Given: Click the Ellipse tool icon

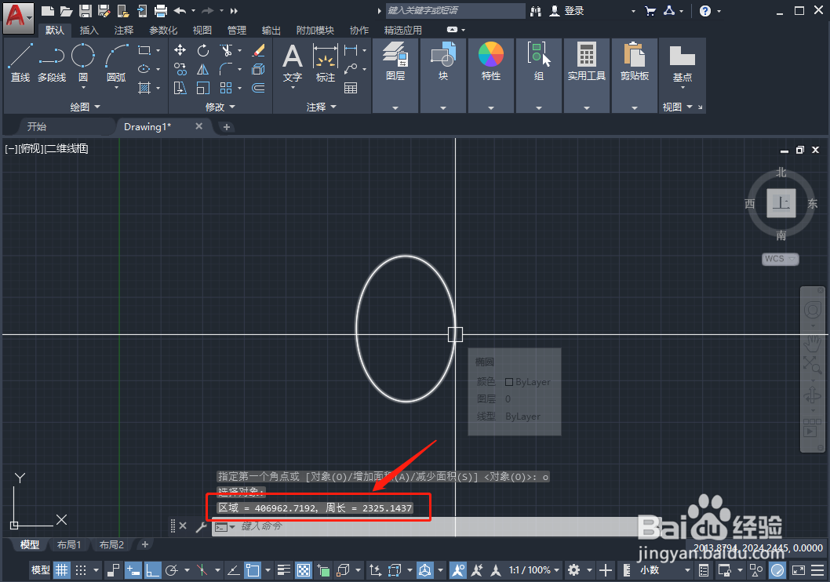Looking at the screenshot, I should pos(144,69).
